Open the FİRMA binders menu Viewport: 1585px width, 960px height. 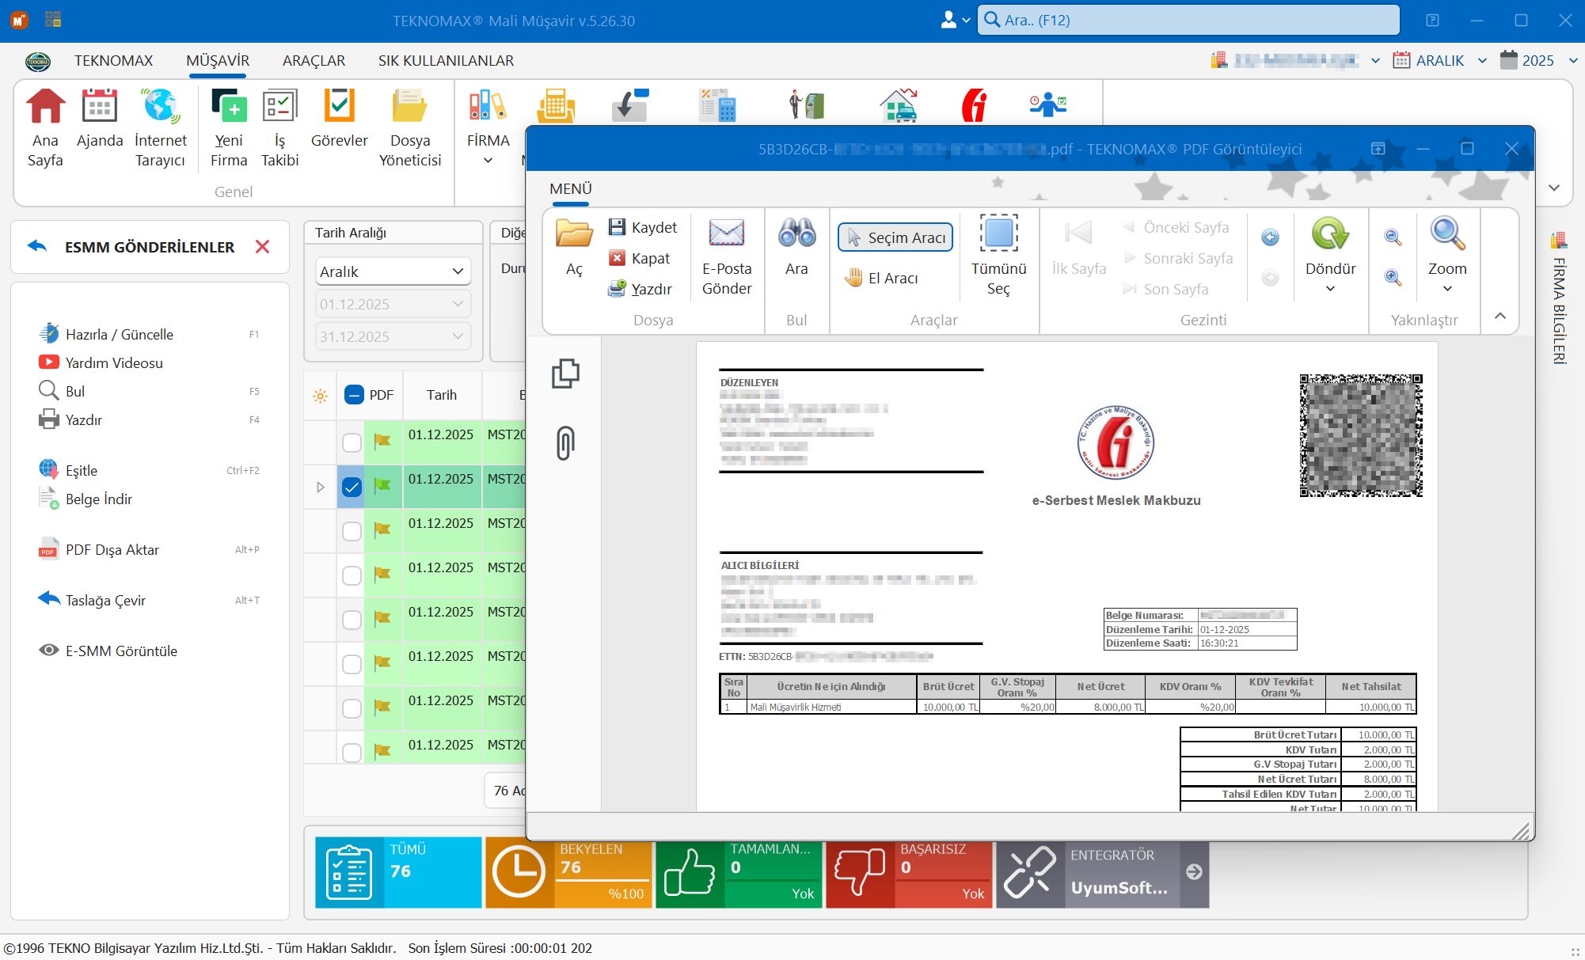pos(488,127)
